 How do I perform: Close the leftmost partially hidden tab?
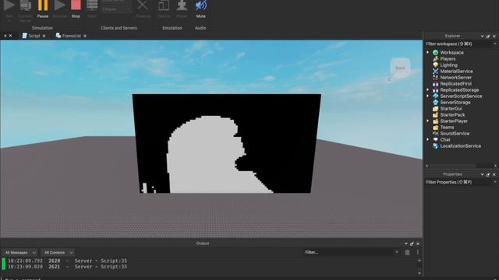10,36
